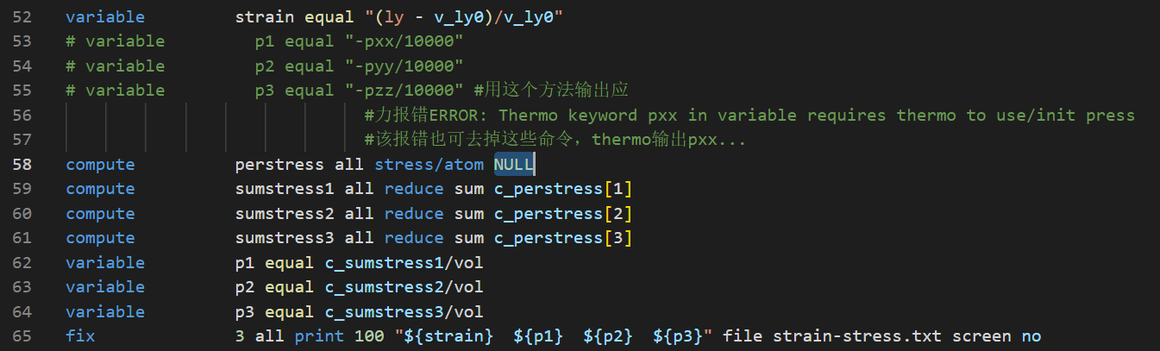The height and width of the screenshot is (351, 1160).
Task: Click the reduce keyword on line 59
Action: point(414,189)
